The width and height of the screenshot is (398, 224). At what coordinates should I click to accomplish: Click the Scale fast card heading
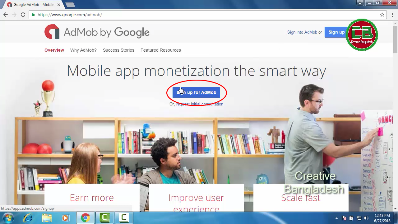point(301,198)
